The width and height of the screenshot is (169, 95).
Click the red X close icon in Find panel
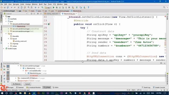[x=4, y=73]
